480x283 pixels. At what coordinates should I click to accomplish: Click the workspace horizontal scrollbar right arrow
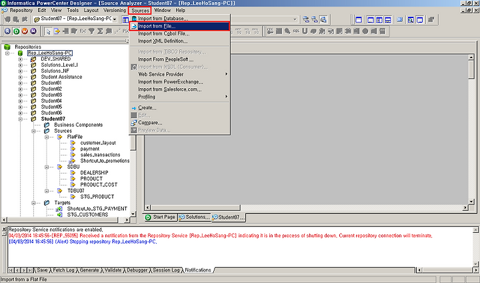point(465,208)
